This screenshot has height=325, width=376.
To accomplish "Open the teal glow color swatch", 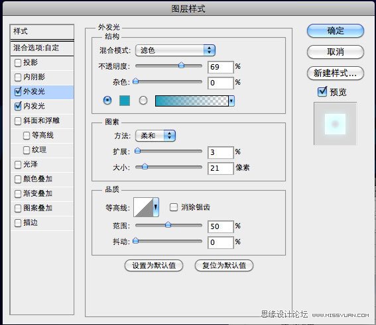I will pos(125,101).
